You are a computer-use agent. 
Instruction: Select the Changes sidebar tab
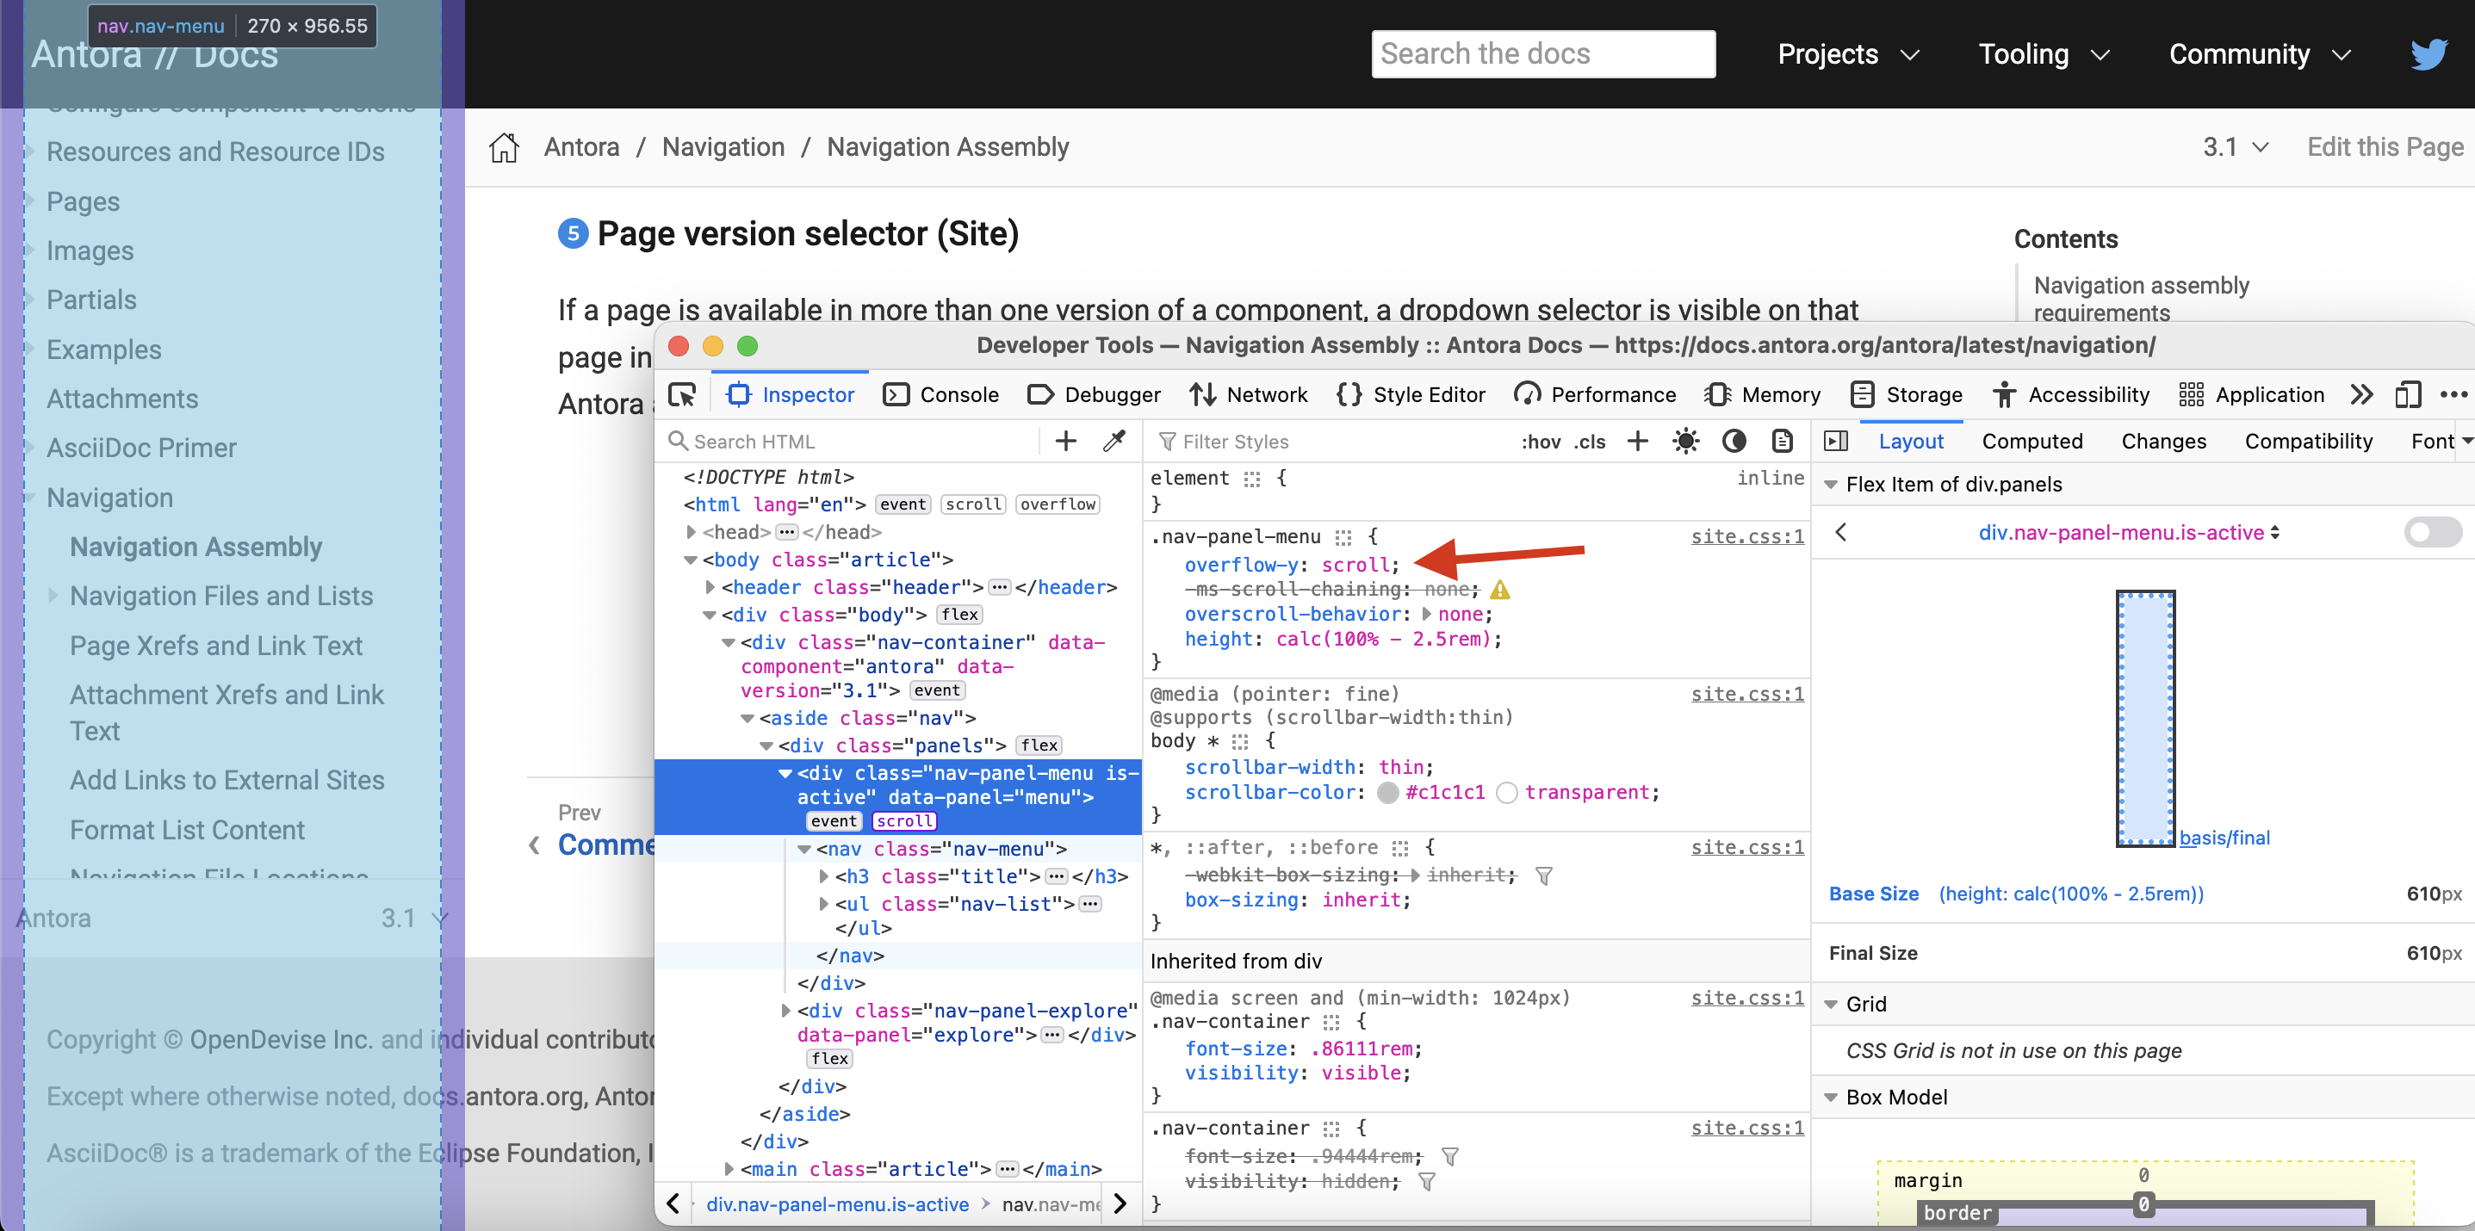click(2164, 442)
